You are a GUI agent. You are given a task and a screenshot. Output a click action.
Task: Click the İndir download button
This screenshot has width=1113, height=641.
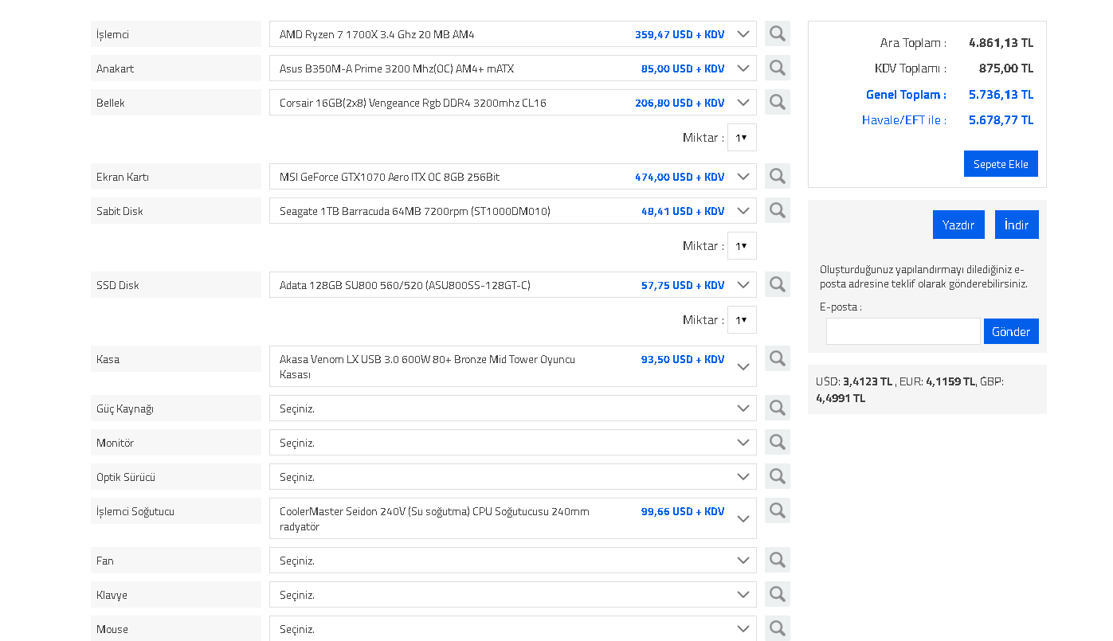1017,225
